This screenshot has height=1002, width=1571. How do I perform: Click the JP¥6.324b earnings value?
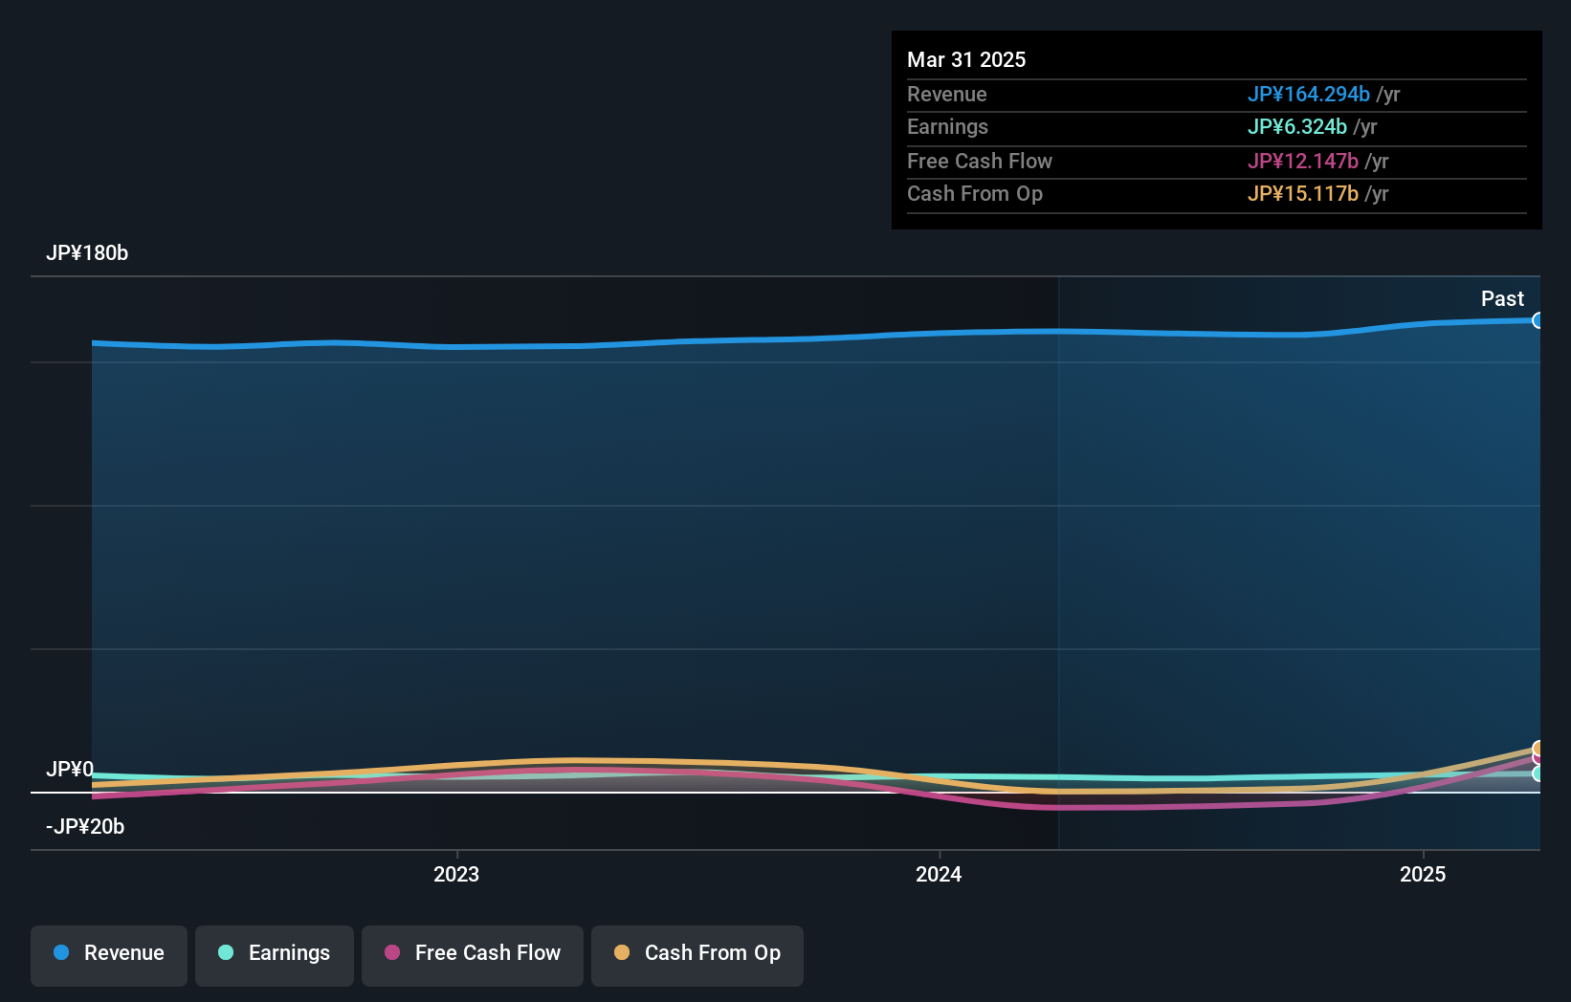point(1296,126)
